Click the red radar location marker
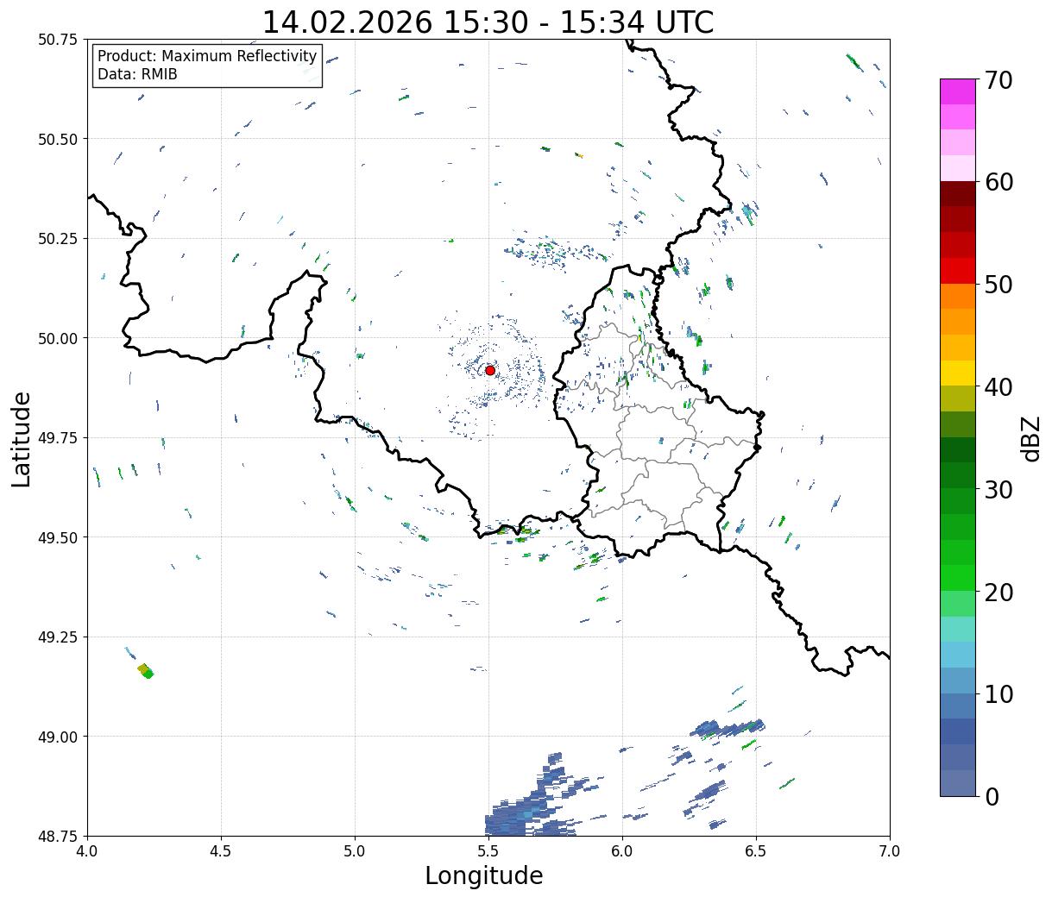 [x=490, y=370]
